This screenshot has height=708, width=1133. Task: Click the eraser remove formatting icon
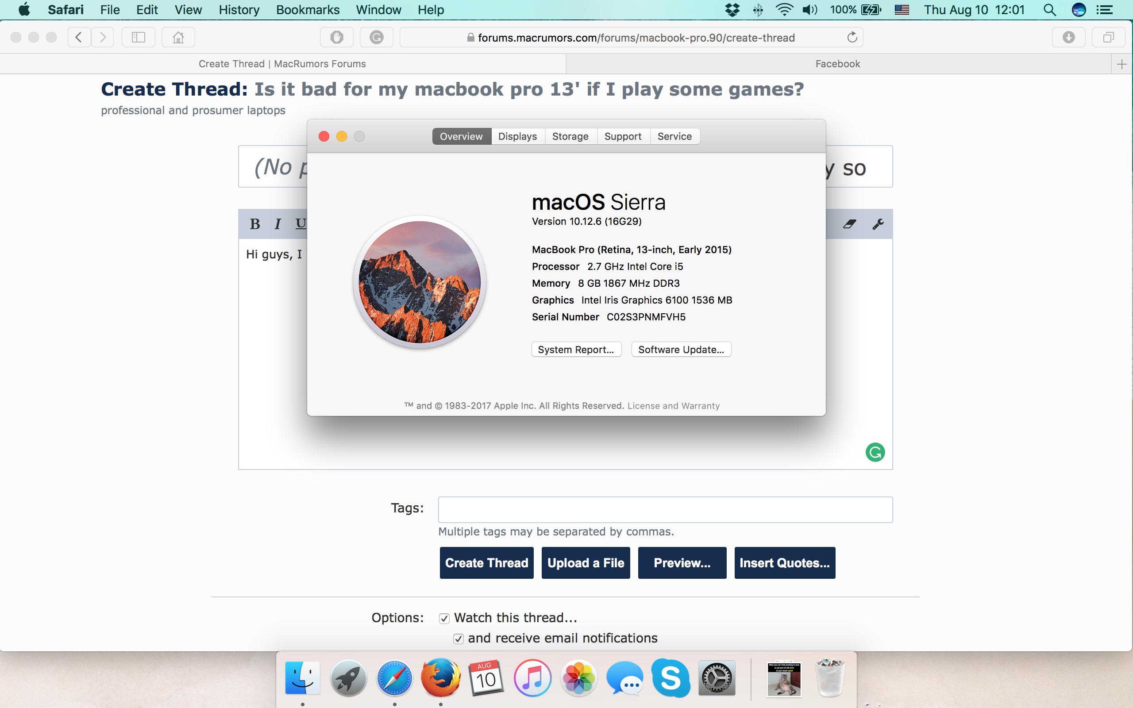click(x=850, y=224)
